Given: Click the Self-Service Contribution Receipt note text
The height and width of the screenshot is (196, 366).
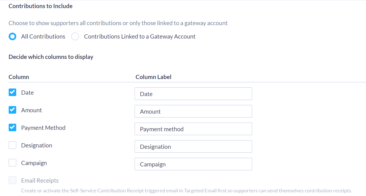Looking at the screenshot, I should (186, 190).
